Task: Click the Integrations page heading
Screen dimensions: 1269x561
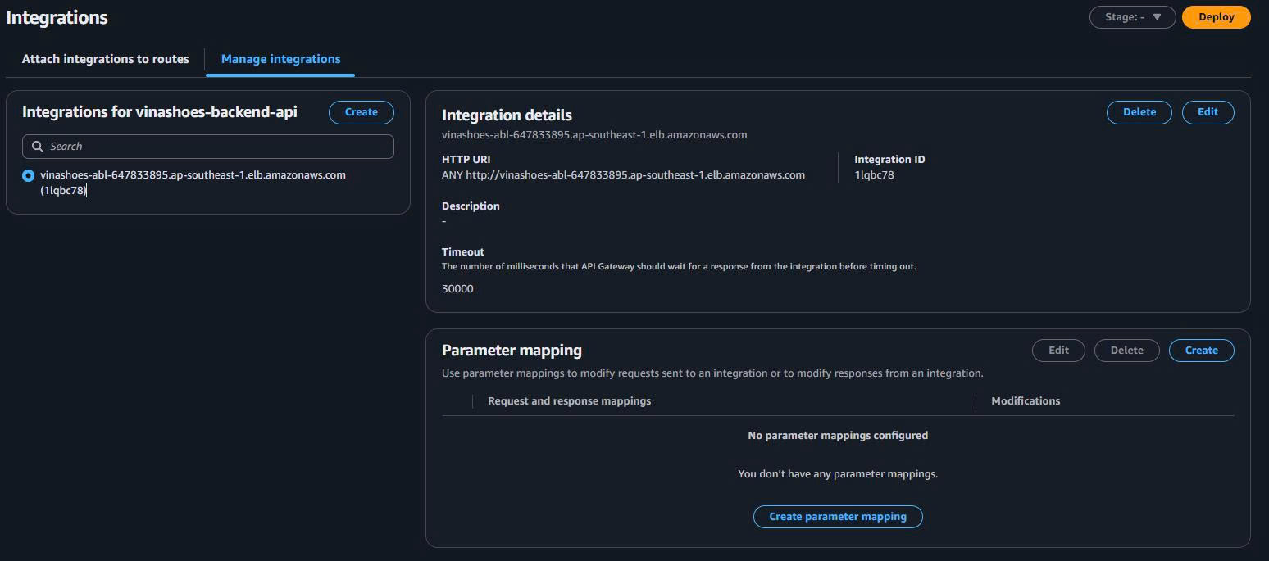Action: coord(56,16)
